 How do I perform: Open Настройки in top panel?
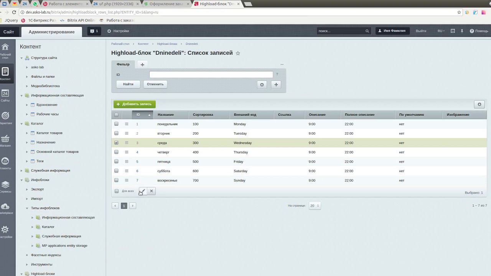[118, 31]
